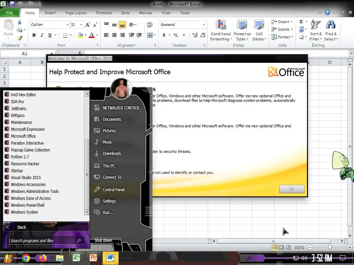
Task: Open Run... from Start menu
Action: pos(108,212)
